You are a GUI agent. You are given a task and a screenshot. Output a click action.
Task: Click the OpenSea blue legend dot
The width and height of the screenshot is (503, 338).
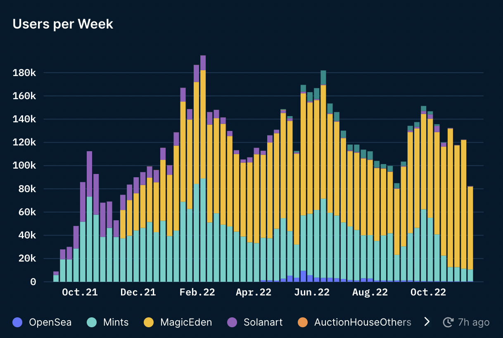[x=18, y=322]
